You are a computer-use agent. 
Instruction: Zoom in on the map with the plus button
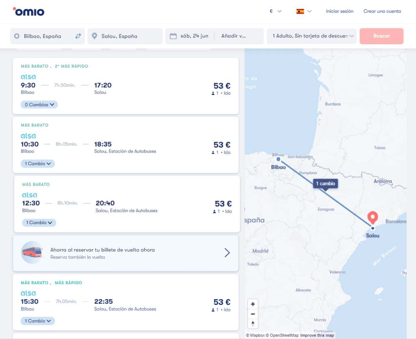click(x=253, y=304)
